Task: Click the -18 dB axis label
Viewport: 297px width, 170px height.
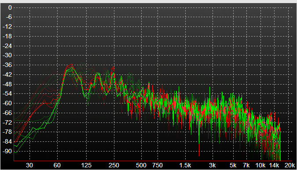Action: (x=7, y=36)
